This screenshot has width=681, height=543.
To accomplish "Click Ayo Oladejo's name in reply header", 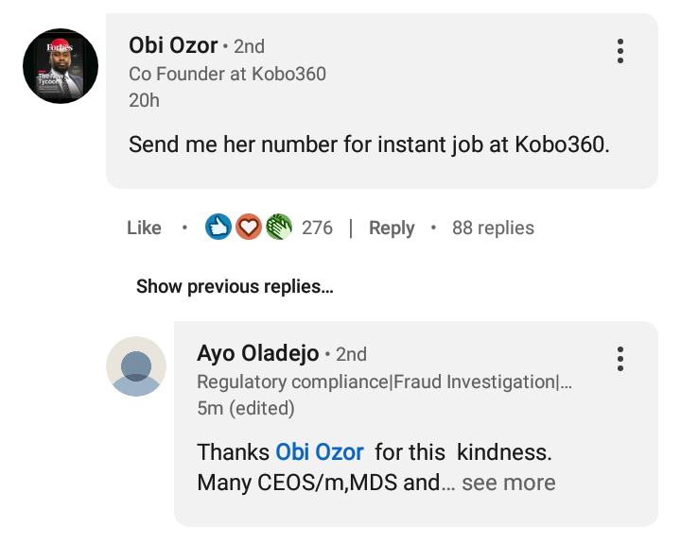I will pos(257,353).
